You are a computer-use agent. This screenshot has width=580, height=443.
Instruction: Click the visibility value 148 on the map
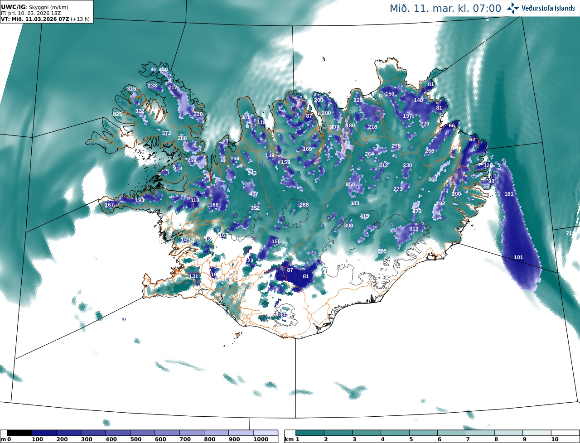point(418,100)
